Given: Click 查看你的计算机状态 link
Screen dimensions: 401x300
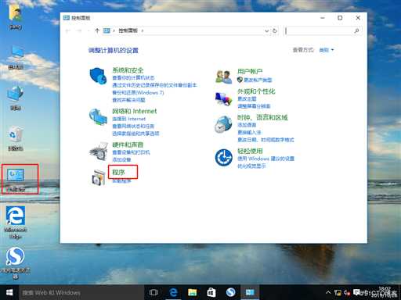Looking at the screenshot, I should tap(133, 78).
